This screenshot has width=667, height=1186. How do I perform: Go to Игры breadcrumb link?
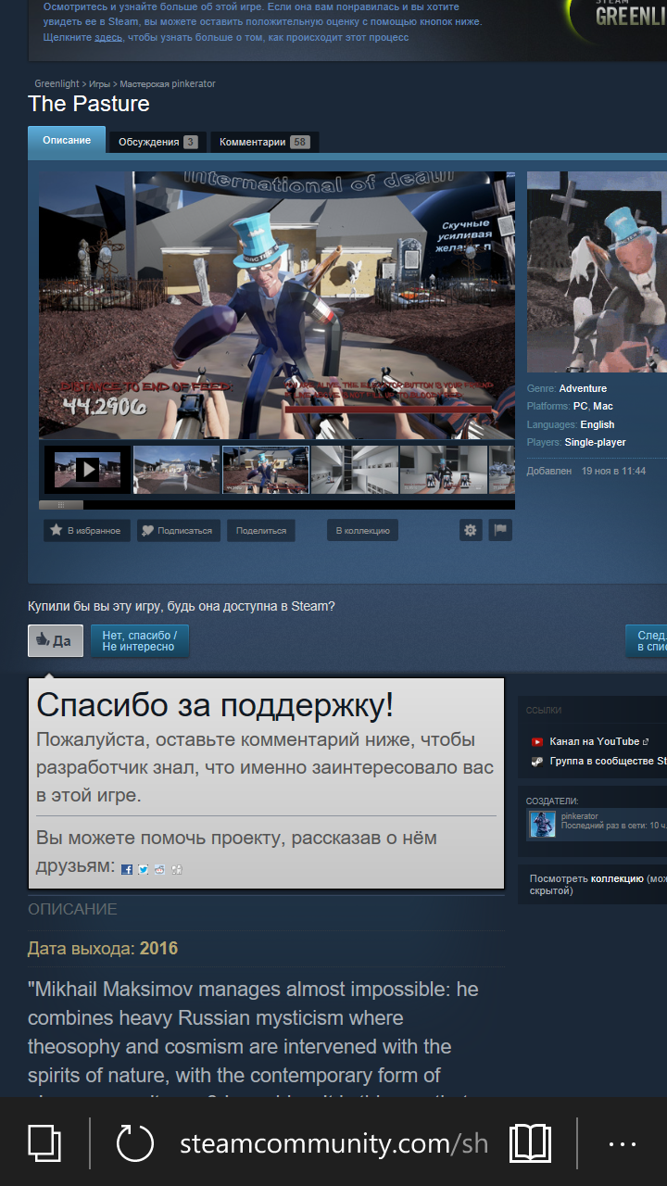(x=99, y=84)
